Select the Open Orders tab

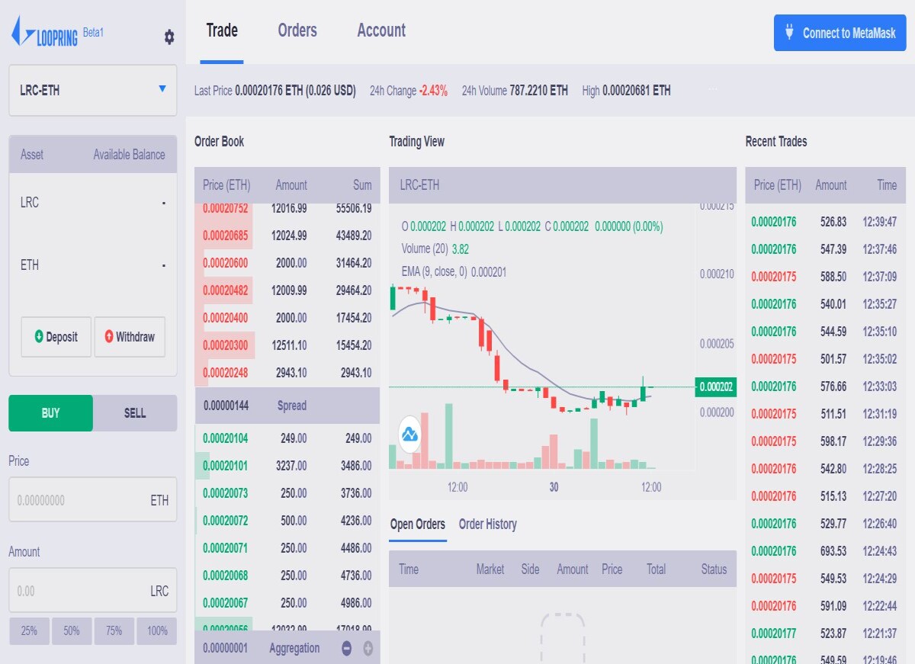pos(418,524)
